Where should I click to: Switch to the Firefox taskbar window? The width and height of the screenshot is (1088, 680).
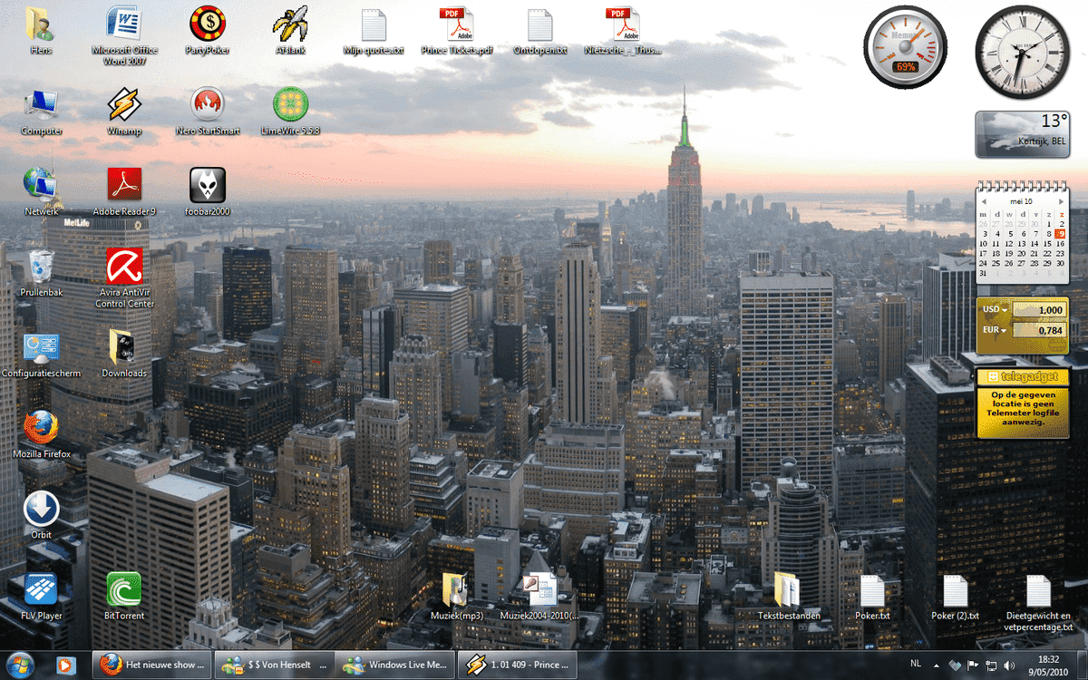point(152,665)
